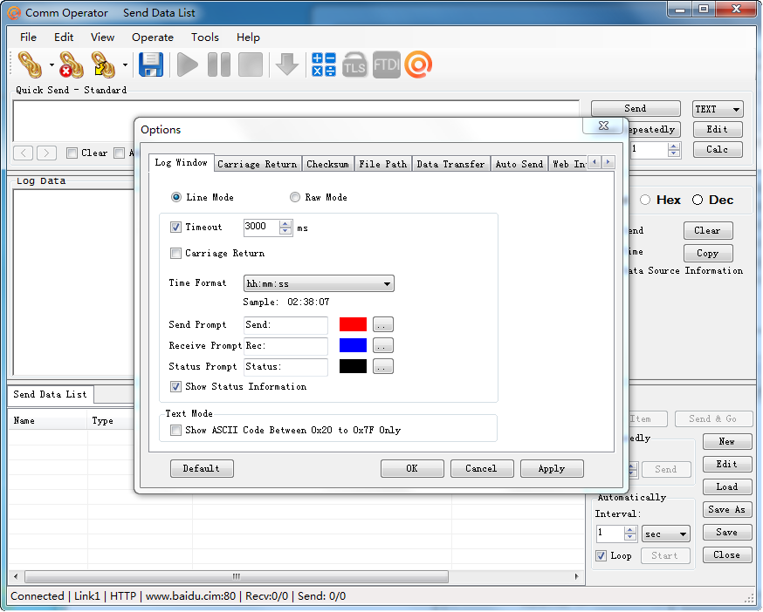
Task: Open the sec interval unit dropdown
Action: pos(666,534)
